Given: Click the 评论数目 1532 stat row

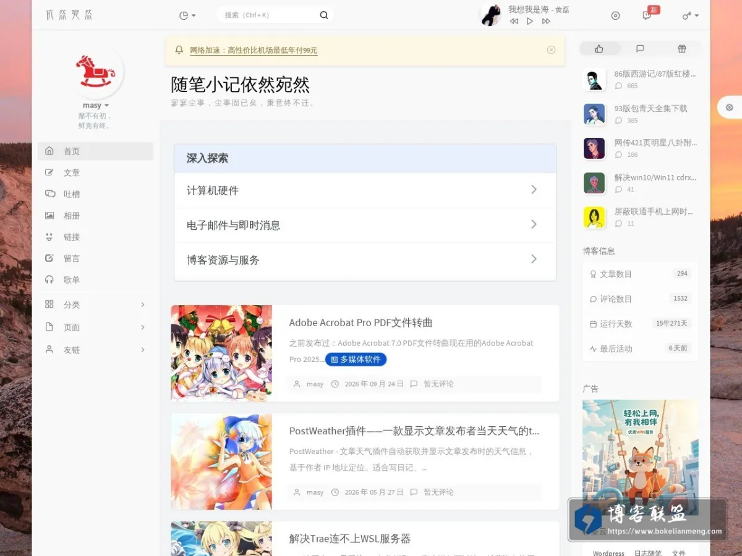Looking at the screenshot, I should pyautogui.click(x=641, y=299).
